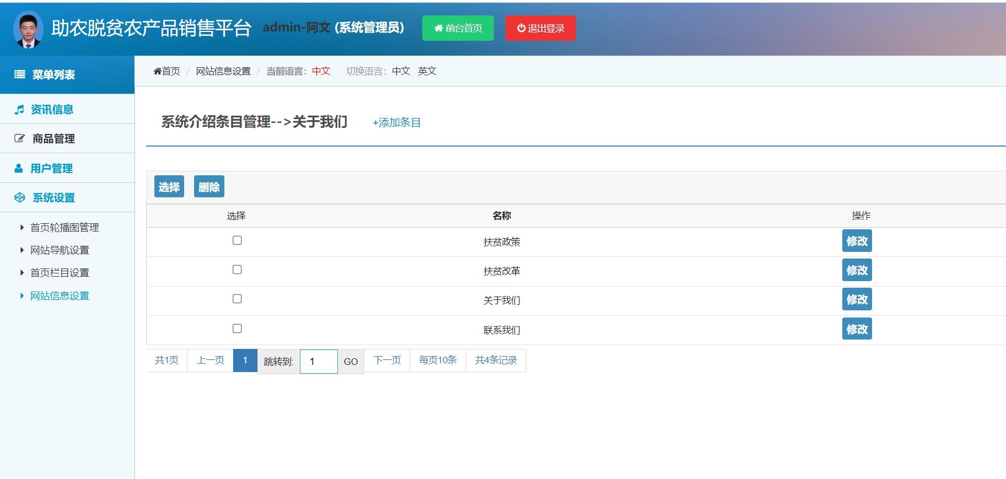Click the 扶贫改革 name cell
This screenshot has height=479, width=1006.
pos(502,271)
